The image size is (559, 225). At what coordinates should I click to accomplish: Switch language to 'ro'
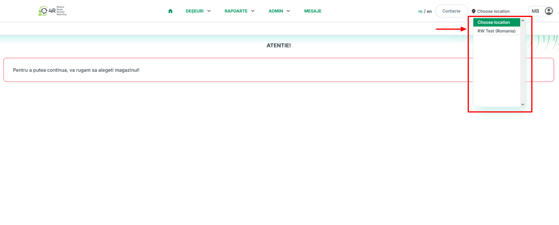click(x=420, y=11)
